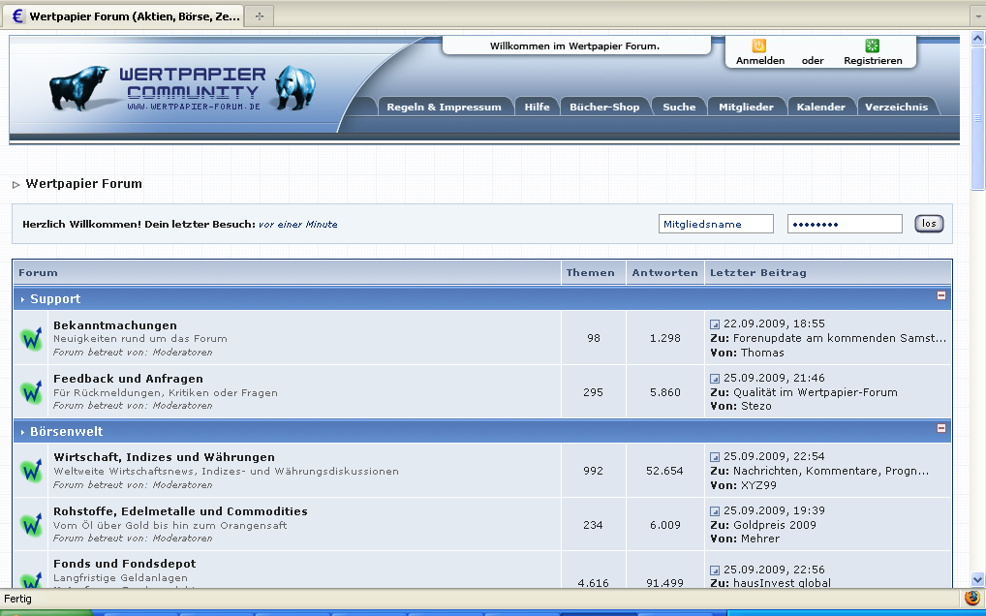Click the Wirtschaft, Indizes und Währungen icon
Viewport: 986px width, 616px height.
(31, 470)
